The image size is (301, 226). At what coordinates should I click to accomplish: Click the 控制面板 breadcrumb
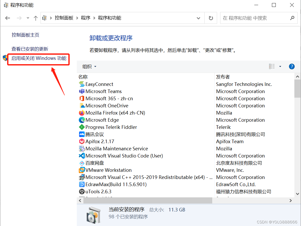[64, 18]
